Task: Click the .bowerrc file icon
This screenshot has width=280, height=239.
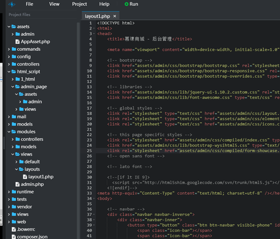Action: pos(14,229)
